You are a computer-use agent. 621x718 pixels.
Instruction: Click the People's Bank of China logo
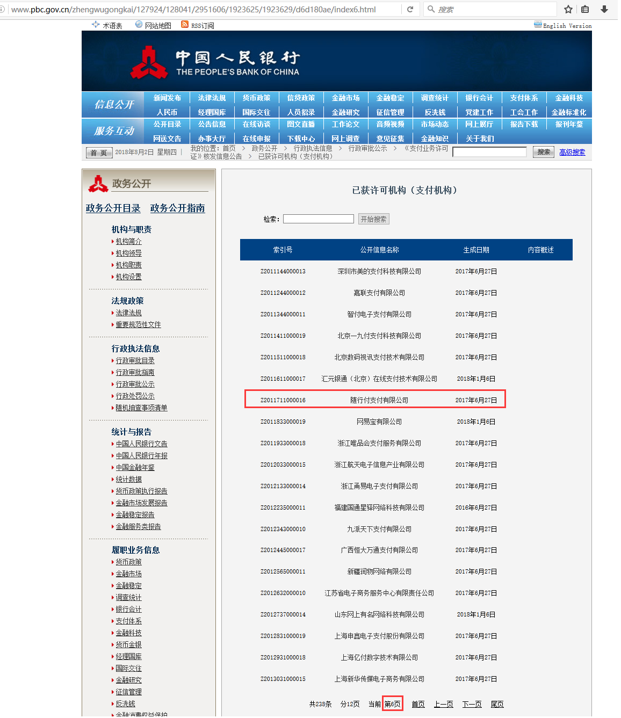[149, 62]
